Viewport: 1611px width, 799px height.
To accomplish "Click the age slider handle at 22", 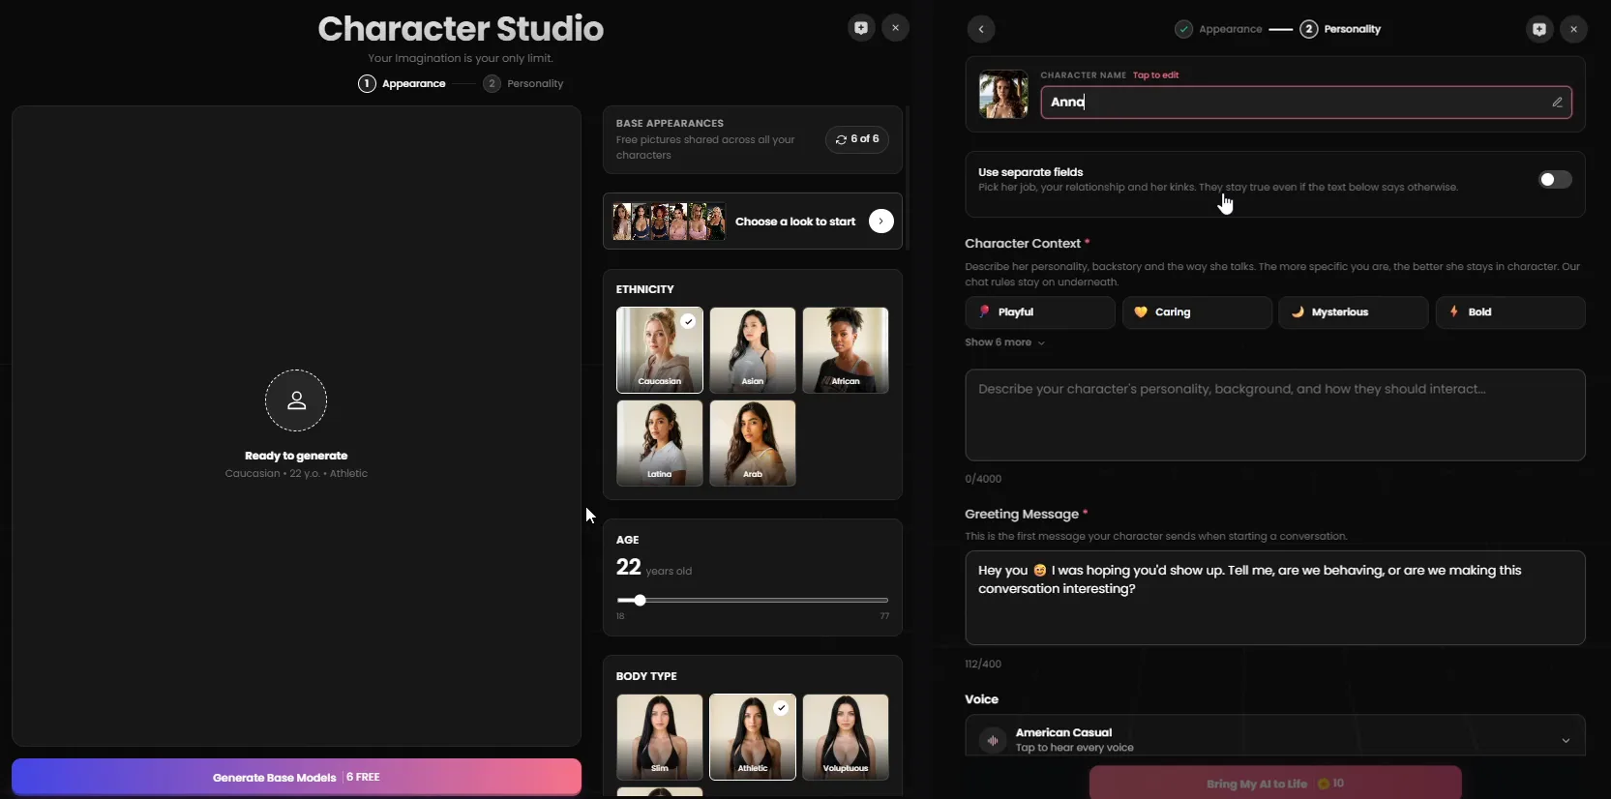I will click(640, 601).
